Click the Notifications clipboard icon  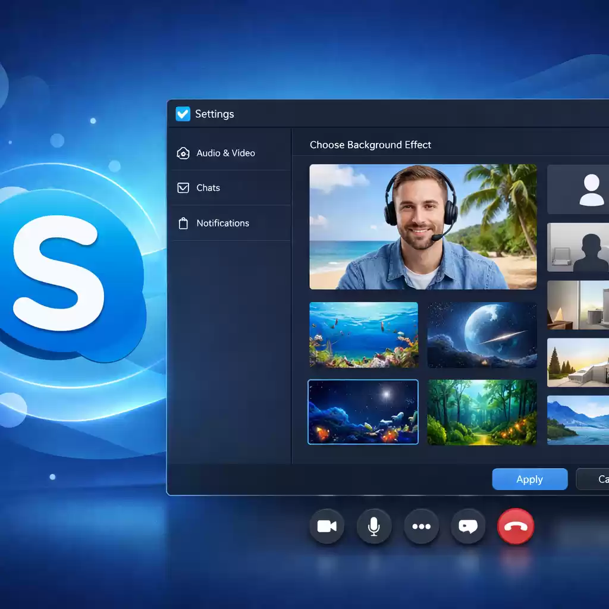tap(183, 222)
